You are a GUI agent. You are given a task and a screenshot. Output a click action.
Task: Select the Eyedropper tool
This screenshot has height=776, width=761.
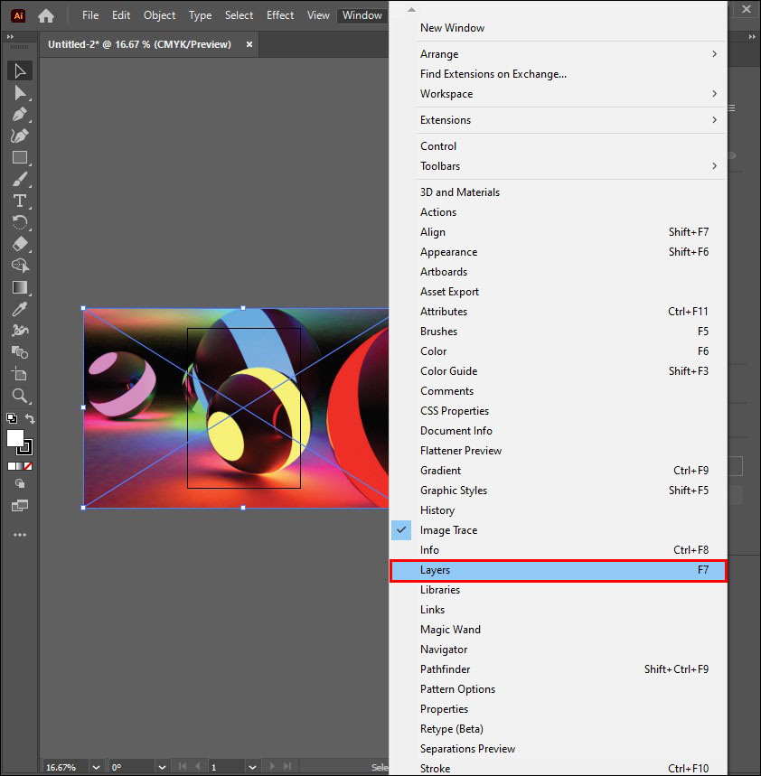[x=19, y=309]
